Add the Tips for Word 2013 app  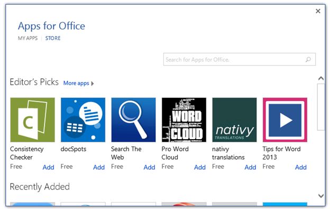301,167
